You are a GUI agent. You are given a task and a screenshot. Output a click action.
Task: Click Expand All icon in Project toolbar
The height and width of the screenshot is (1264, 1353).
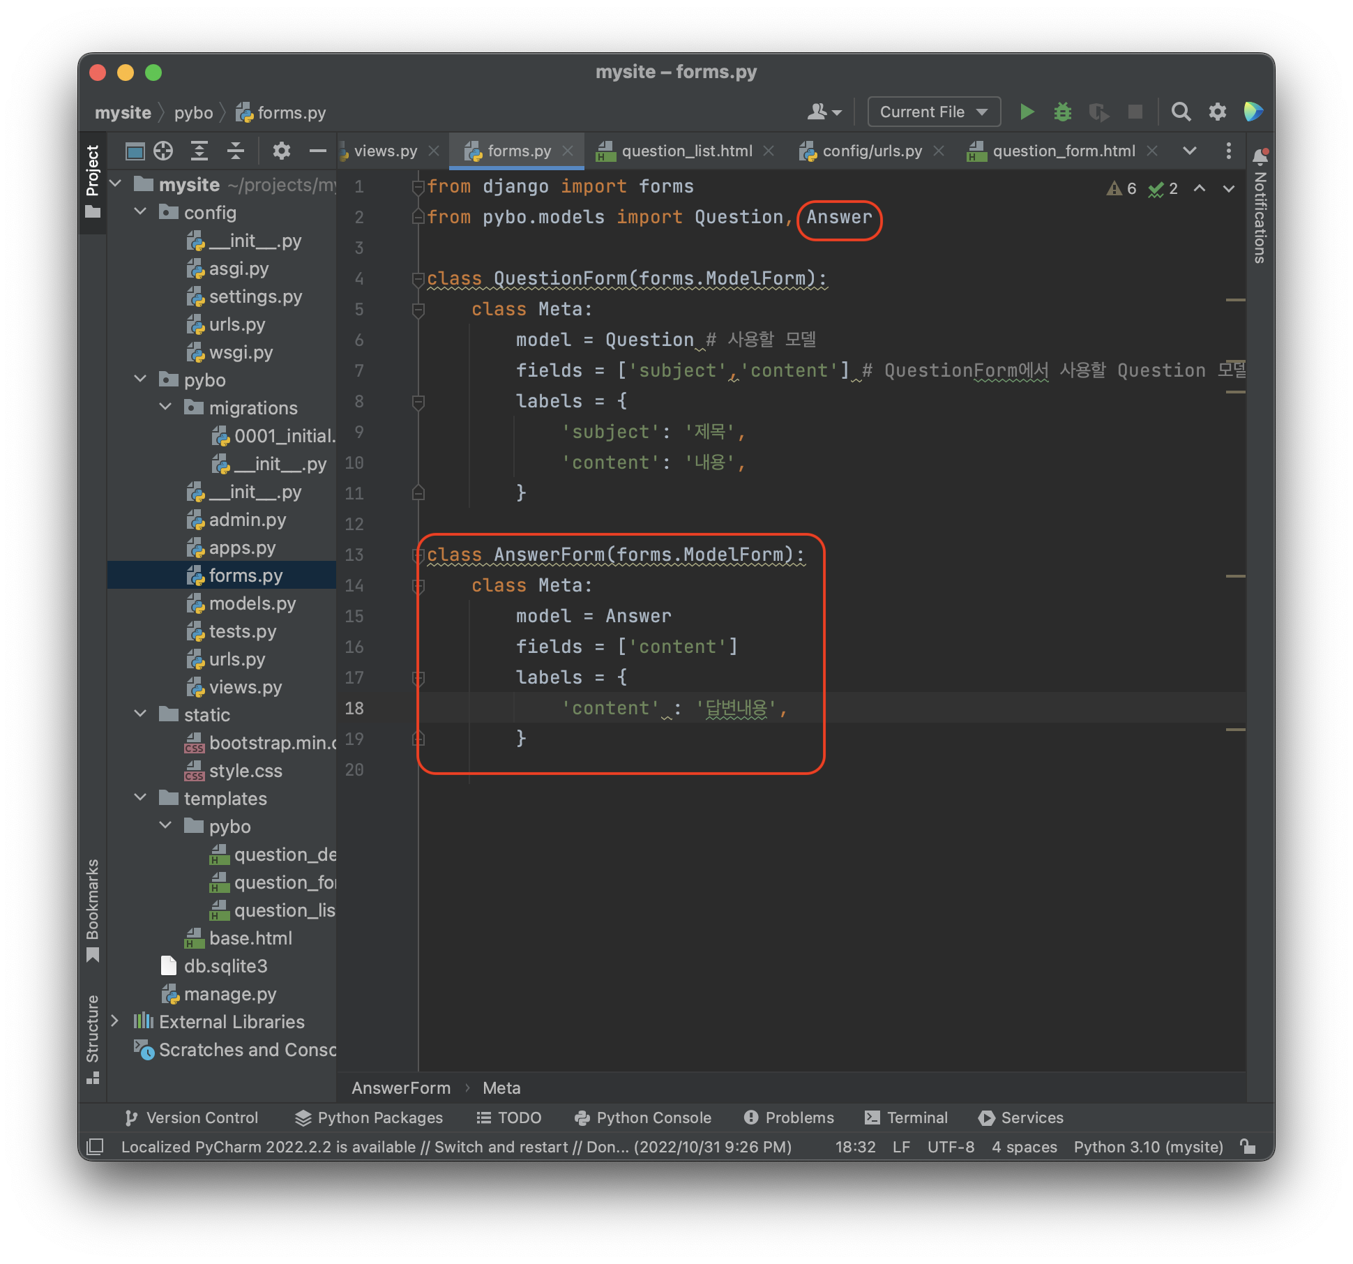199,151
